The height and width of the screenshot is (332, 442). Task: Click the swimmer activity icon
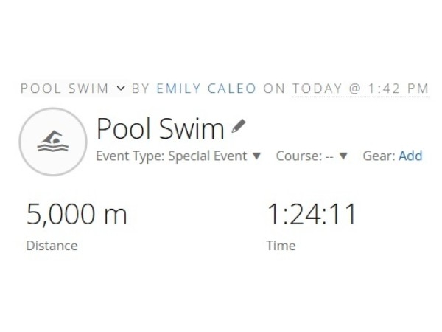click(x=52, y=142)
